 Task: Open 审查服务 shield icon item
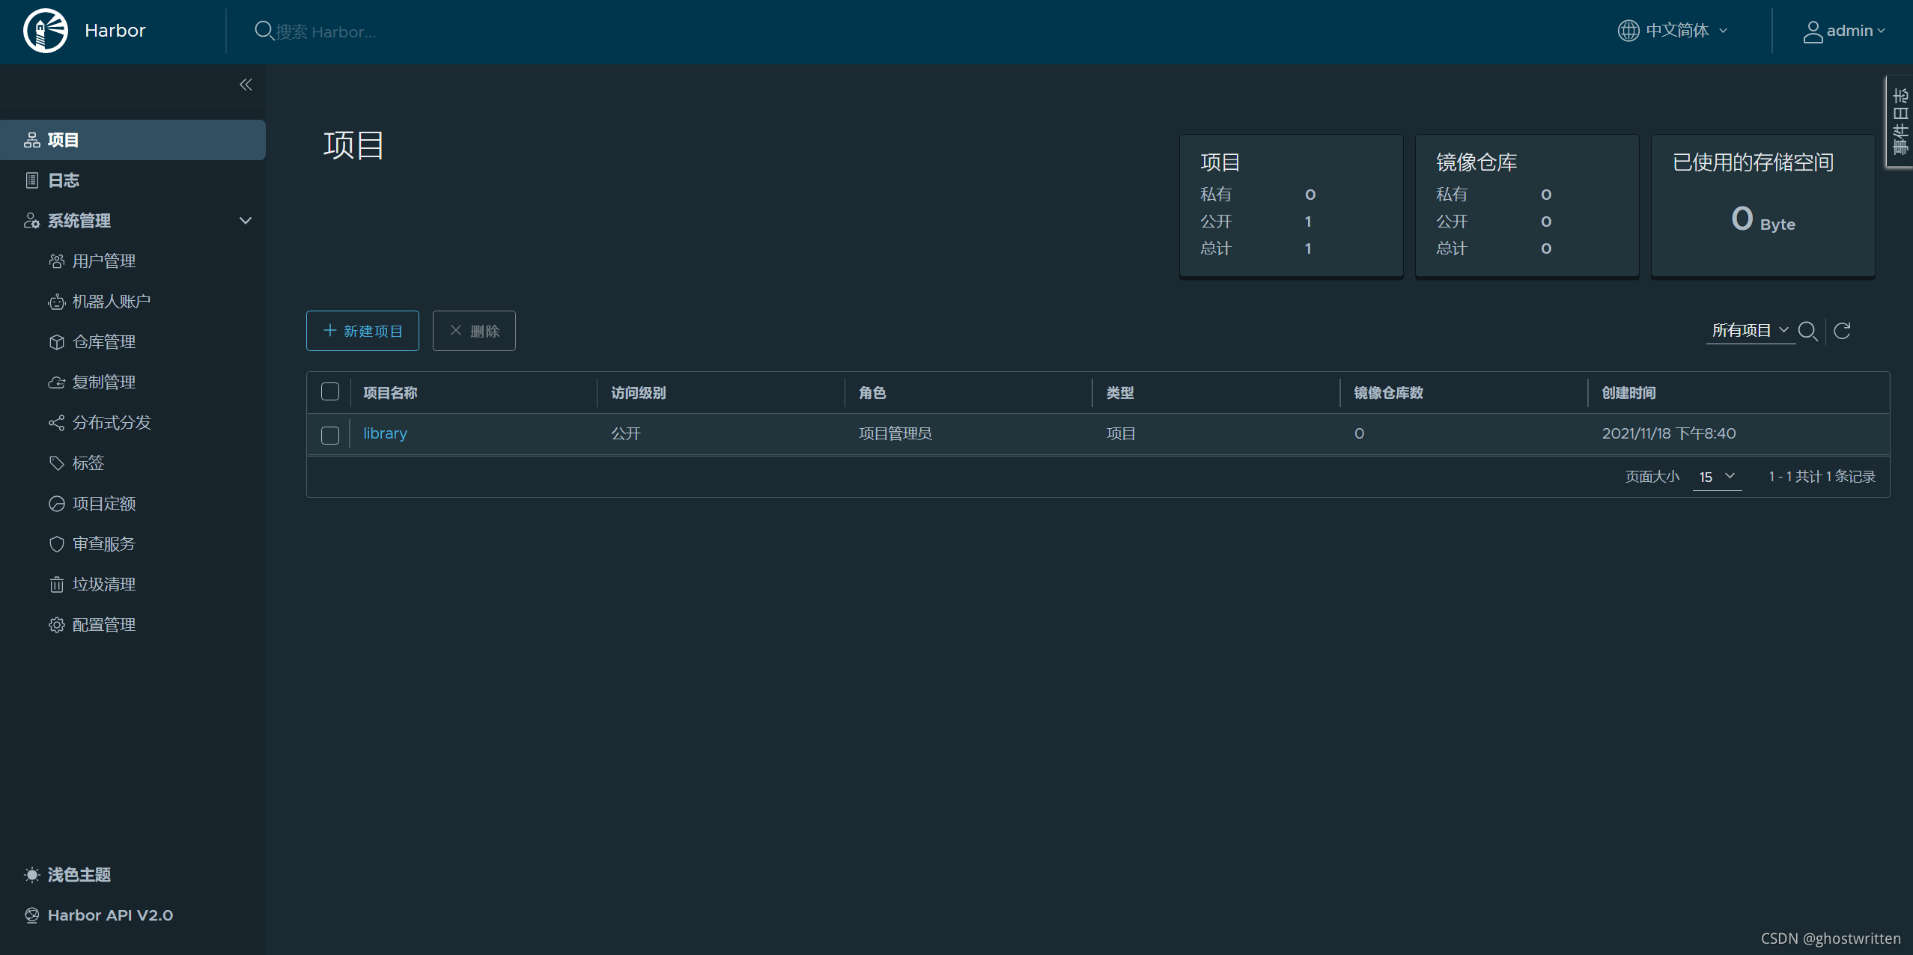tap(103, 544)
